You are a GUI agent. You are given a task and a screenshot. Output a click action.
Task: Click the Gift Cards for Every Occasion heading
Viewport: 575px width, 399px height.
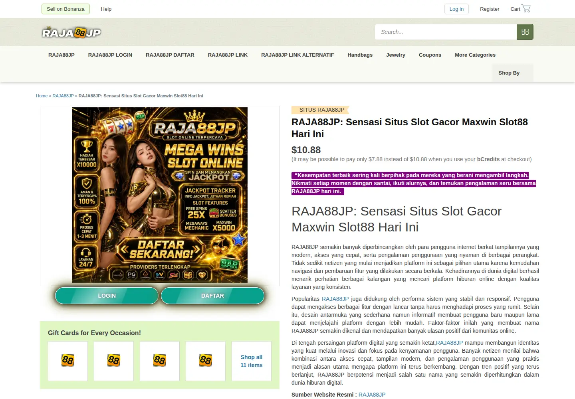[x=94, y=333]
